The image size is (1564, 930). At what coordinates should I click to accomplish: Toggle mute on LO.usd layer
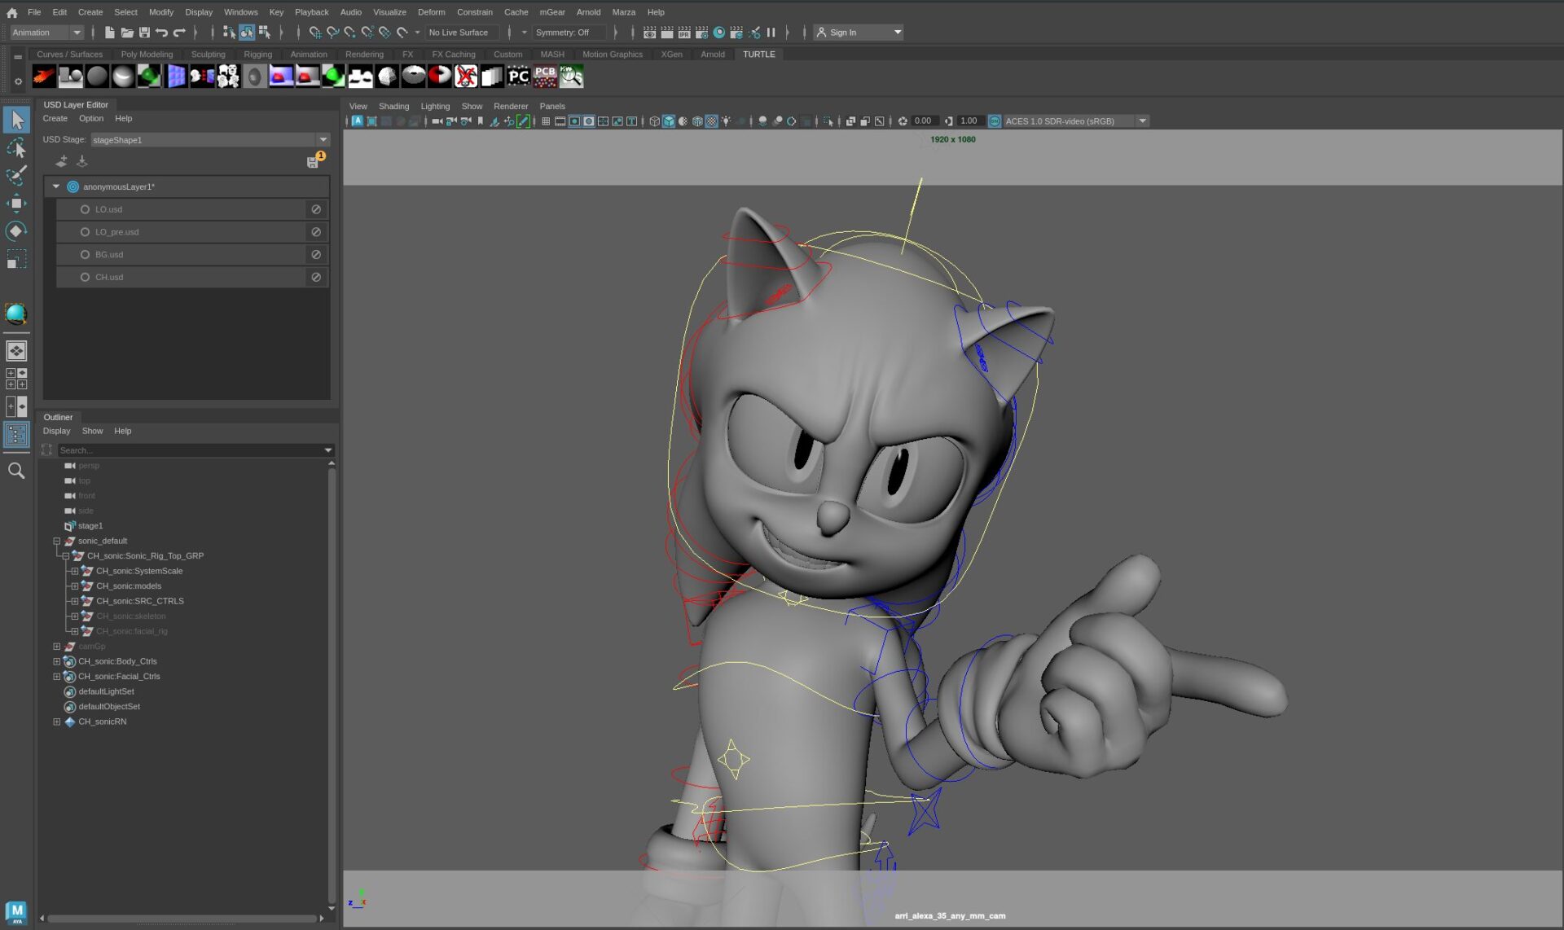coord(316,209)
